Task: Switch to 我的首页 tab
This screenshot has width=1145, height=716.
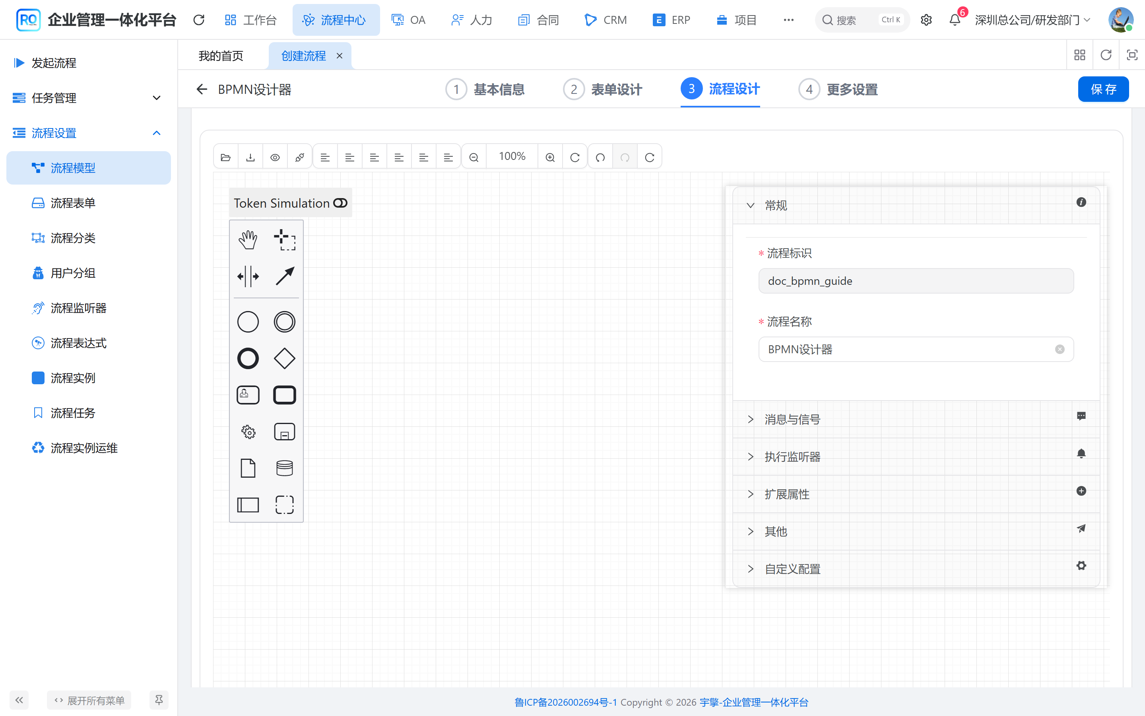Action: point(221,56)
